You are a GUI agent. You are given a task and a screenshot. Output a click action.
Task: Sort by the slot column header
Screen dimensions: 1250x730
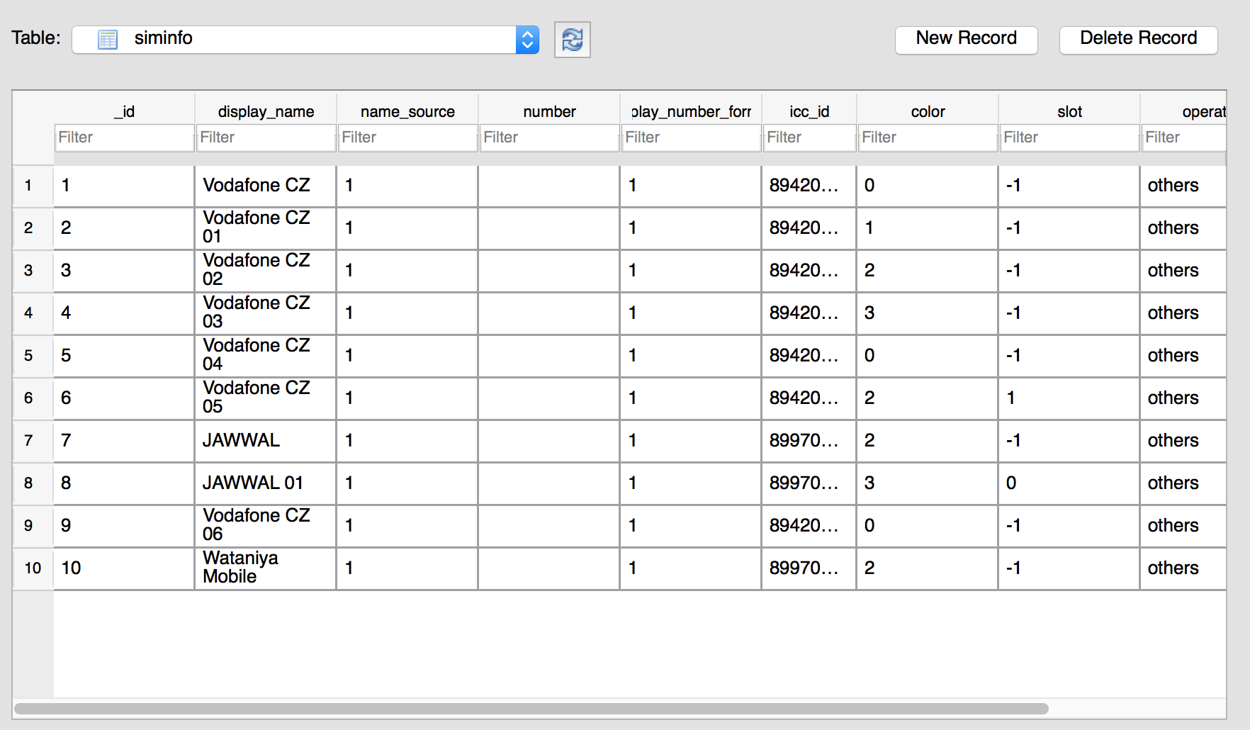[x=1069, y=111]
